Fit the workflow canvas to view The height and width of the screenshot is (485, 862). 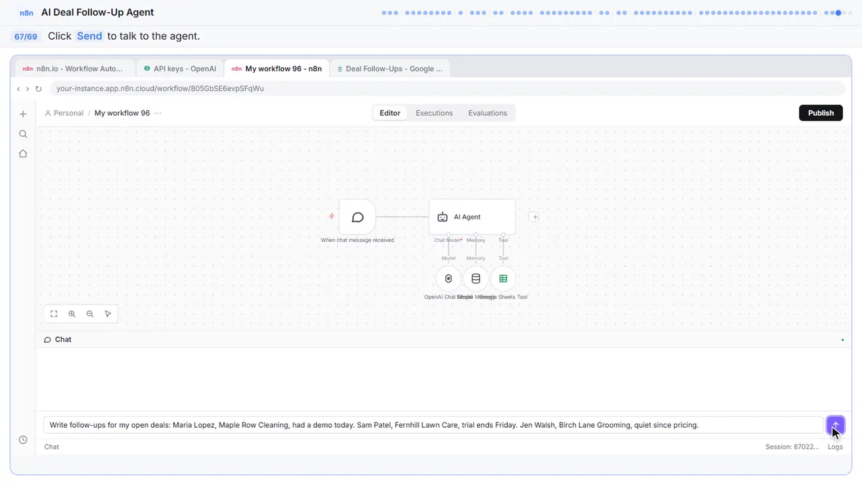pos(54,314)
